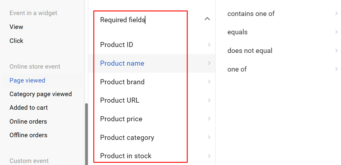This screenshot has width=341, height=165.
Task: Select the Online orders event
Action: coord(28,122)
